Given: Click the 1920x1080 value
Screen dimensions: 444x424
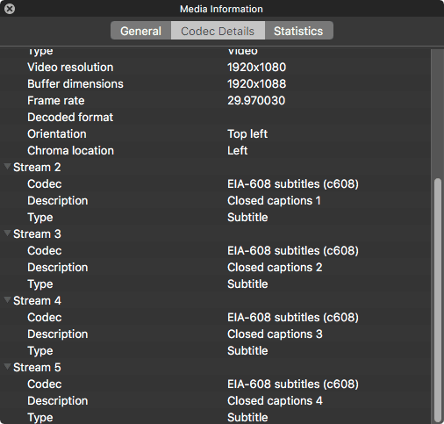Looking at the screenshot, I should (x=256, y=68).
